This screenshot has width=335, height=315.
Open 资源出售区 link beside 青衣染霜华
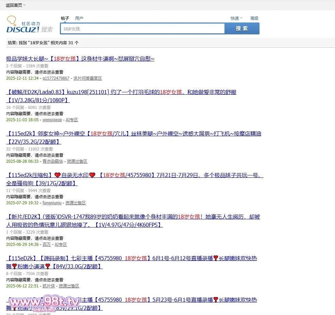pos(77,161)
